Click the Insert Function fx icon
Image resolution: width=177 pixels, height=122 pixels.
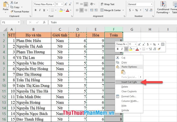click(x=44, y=22)
